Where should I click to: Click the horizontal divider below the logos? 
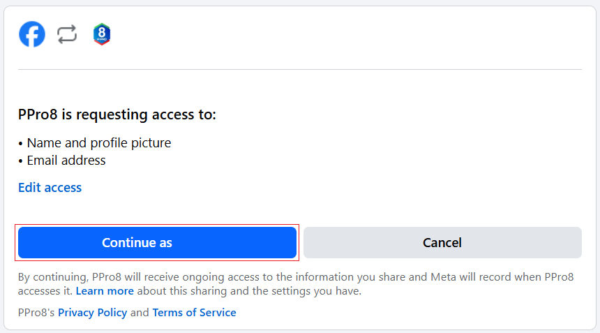(x=300, y=70)
